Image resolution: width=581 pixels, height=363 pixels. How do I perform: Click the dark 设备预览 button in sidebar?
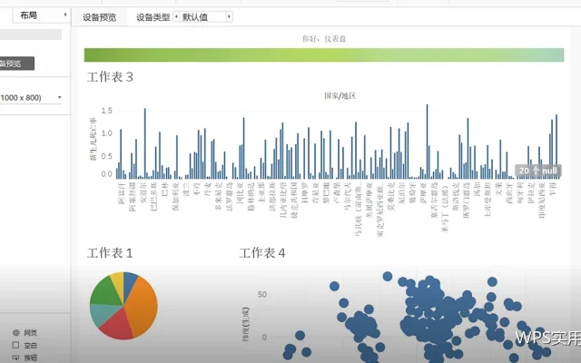pos(16,64)
